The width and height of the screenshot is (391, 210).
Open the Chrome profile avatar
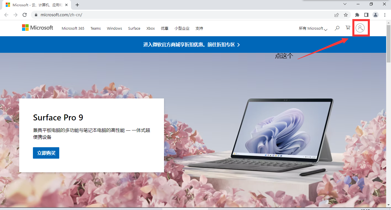tap(376, 15)
